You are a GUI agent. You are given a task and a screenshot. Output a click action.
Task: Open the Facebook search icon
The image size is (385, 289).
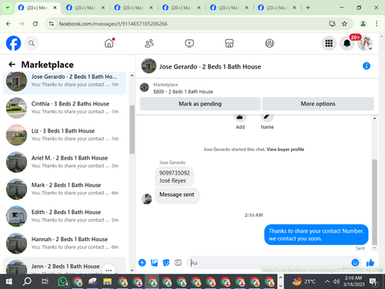point(32,43)
